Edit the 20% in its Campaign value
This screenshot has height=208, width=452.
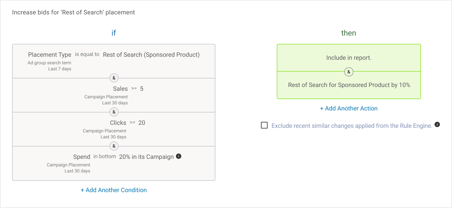point(146,157)
